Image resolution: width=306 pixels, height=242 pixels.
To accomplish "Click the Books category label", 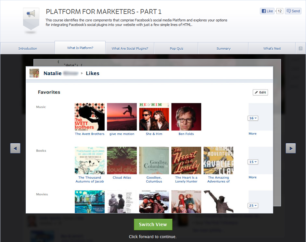I will point(41,151).
